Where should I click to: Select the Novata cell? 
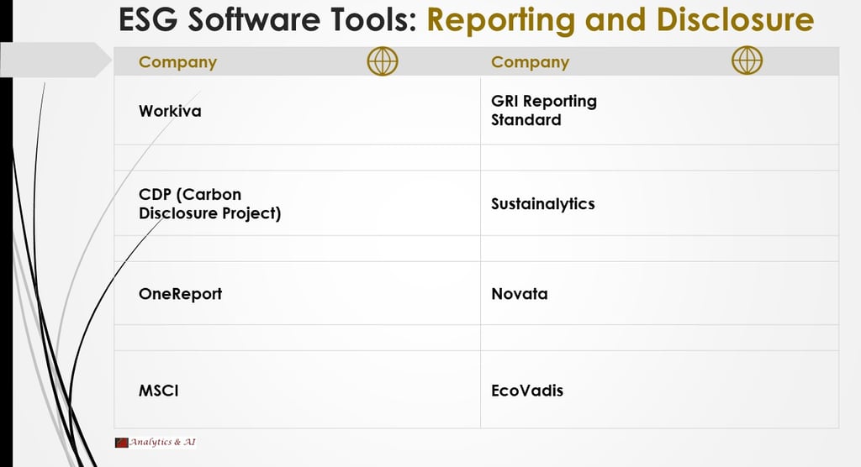(x=659, y=294)
